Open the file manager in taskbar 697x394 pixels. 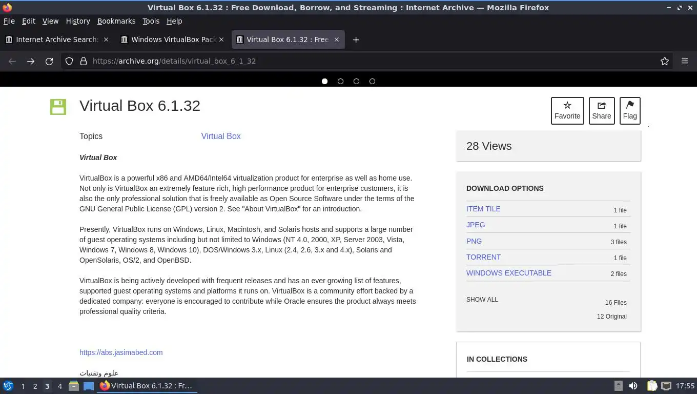(x=74, y=386)
